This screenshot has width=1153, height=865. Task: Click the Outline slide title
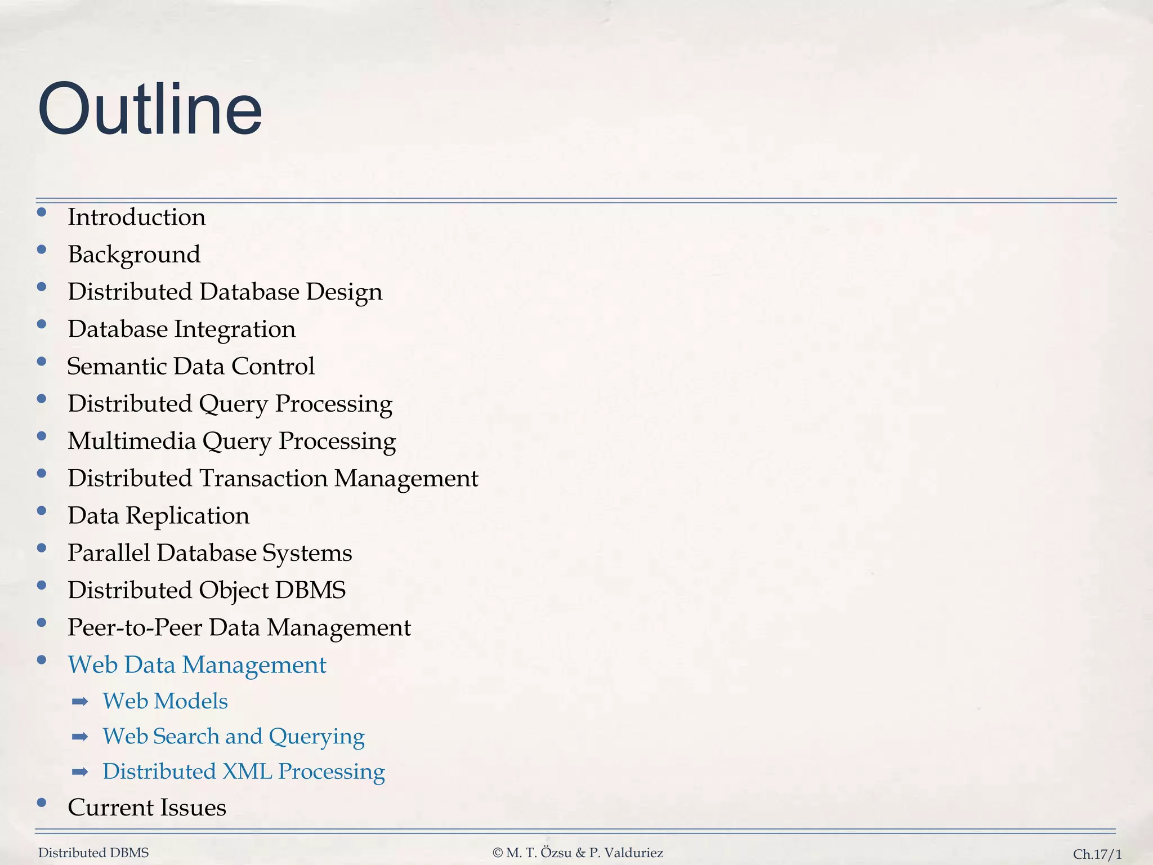[x=150, y=108]
